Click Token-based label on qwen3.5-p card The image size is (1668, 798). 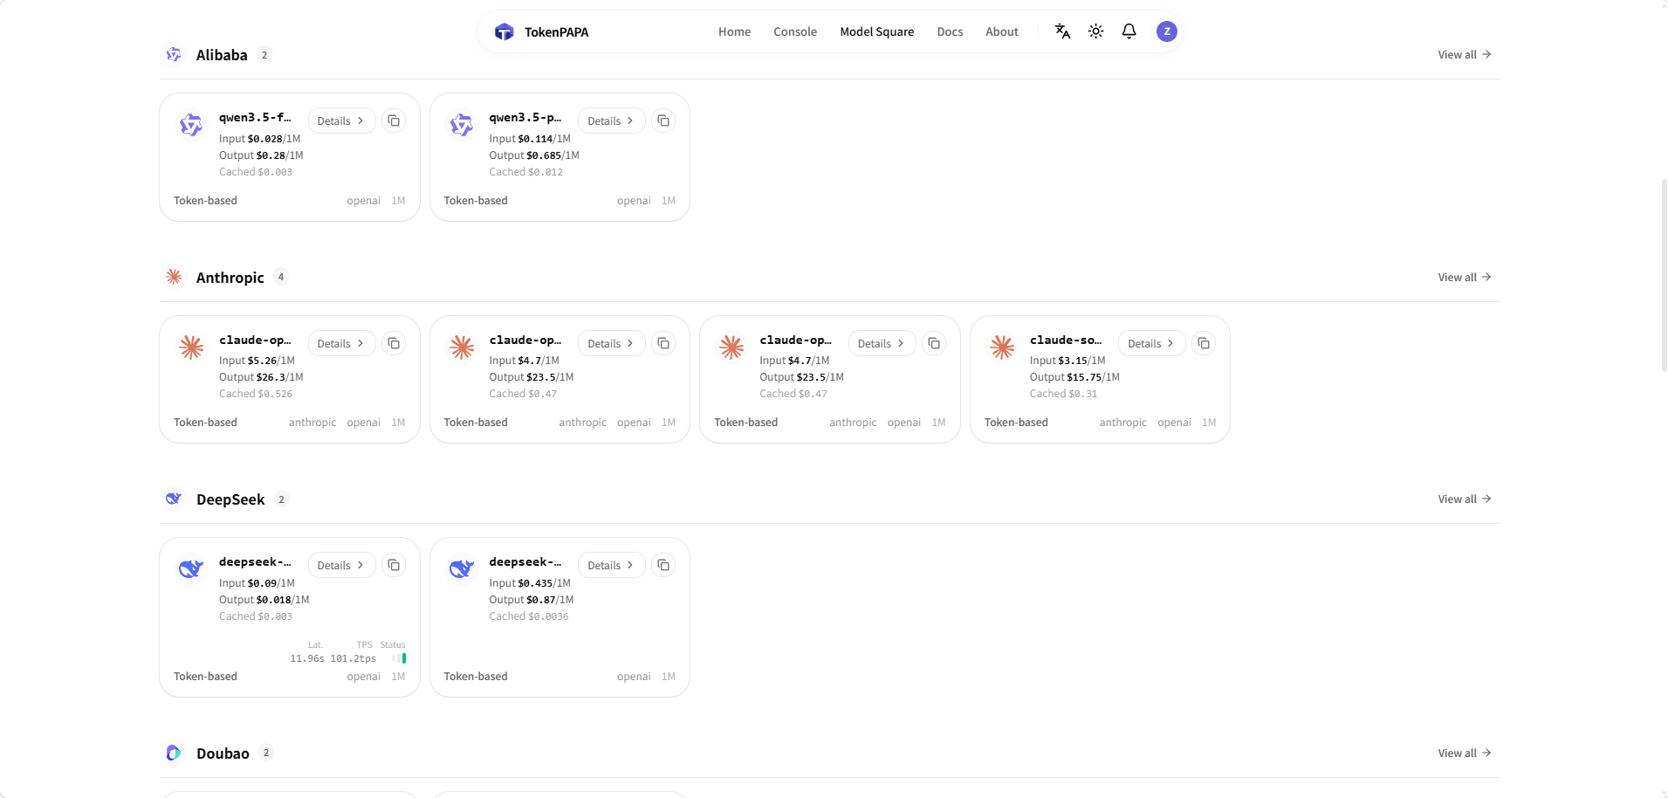476,201
